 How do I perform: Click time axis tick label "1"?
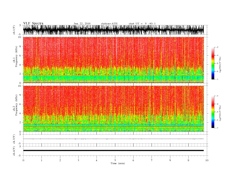tap(41, 160)
